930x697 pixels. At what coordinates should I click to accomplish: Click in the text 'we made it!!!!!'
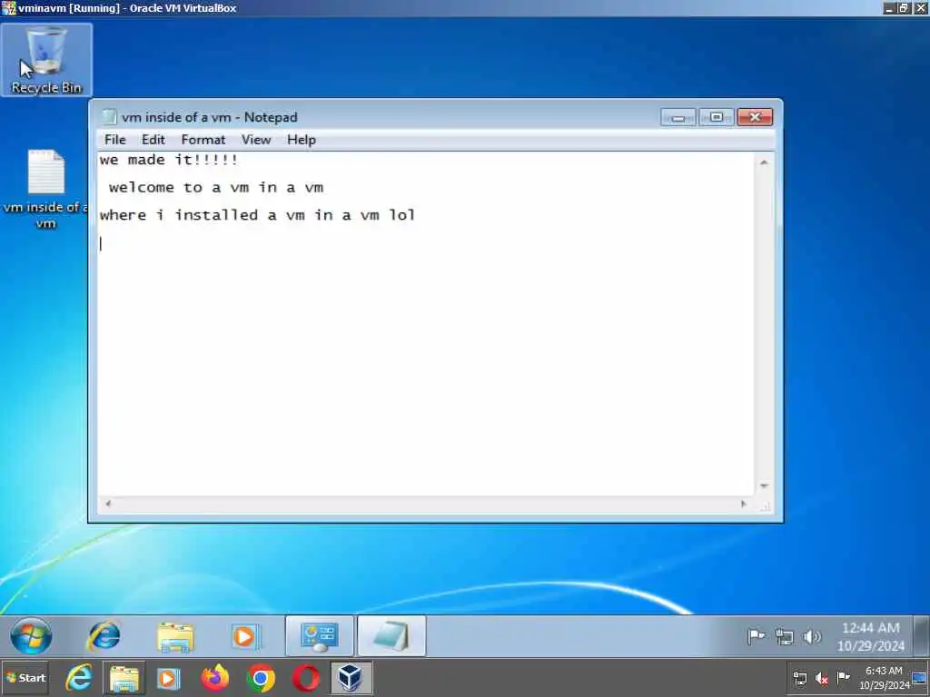(169, 160)
